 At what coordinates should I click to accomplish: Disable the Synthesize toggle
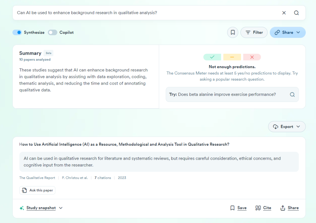[x=17, y=32]
